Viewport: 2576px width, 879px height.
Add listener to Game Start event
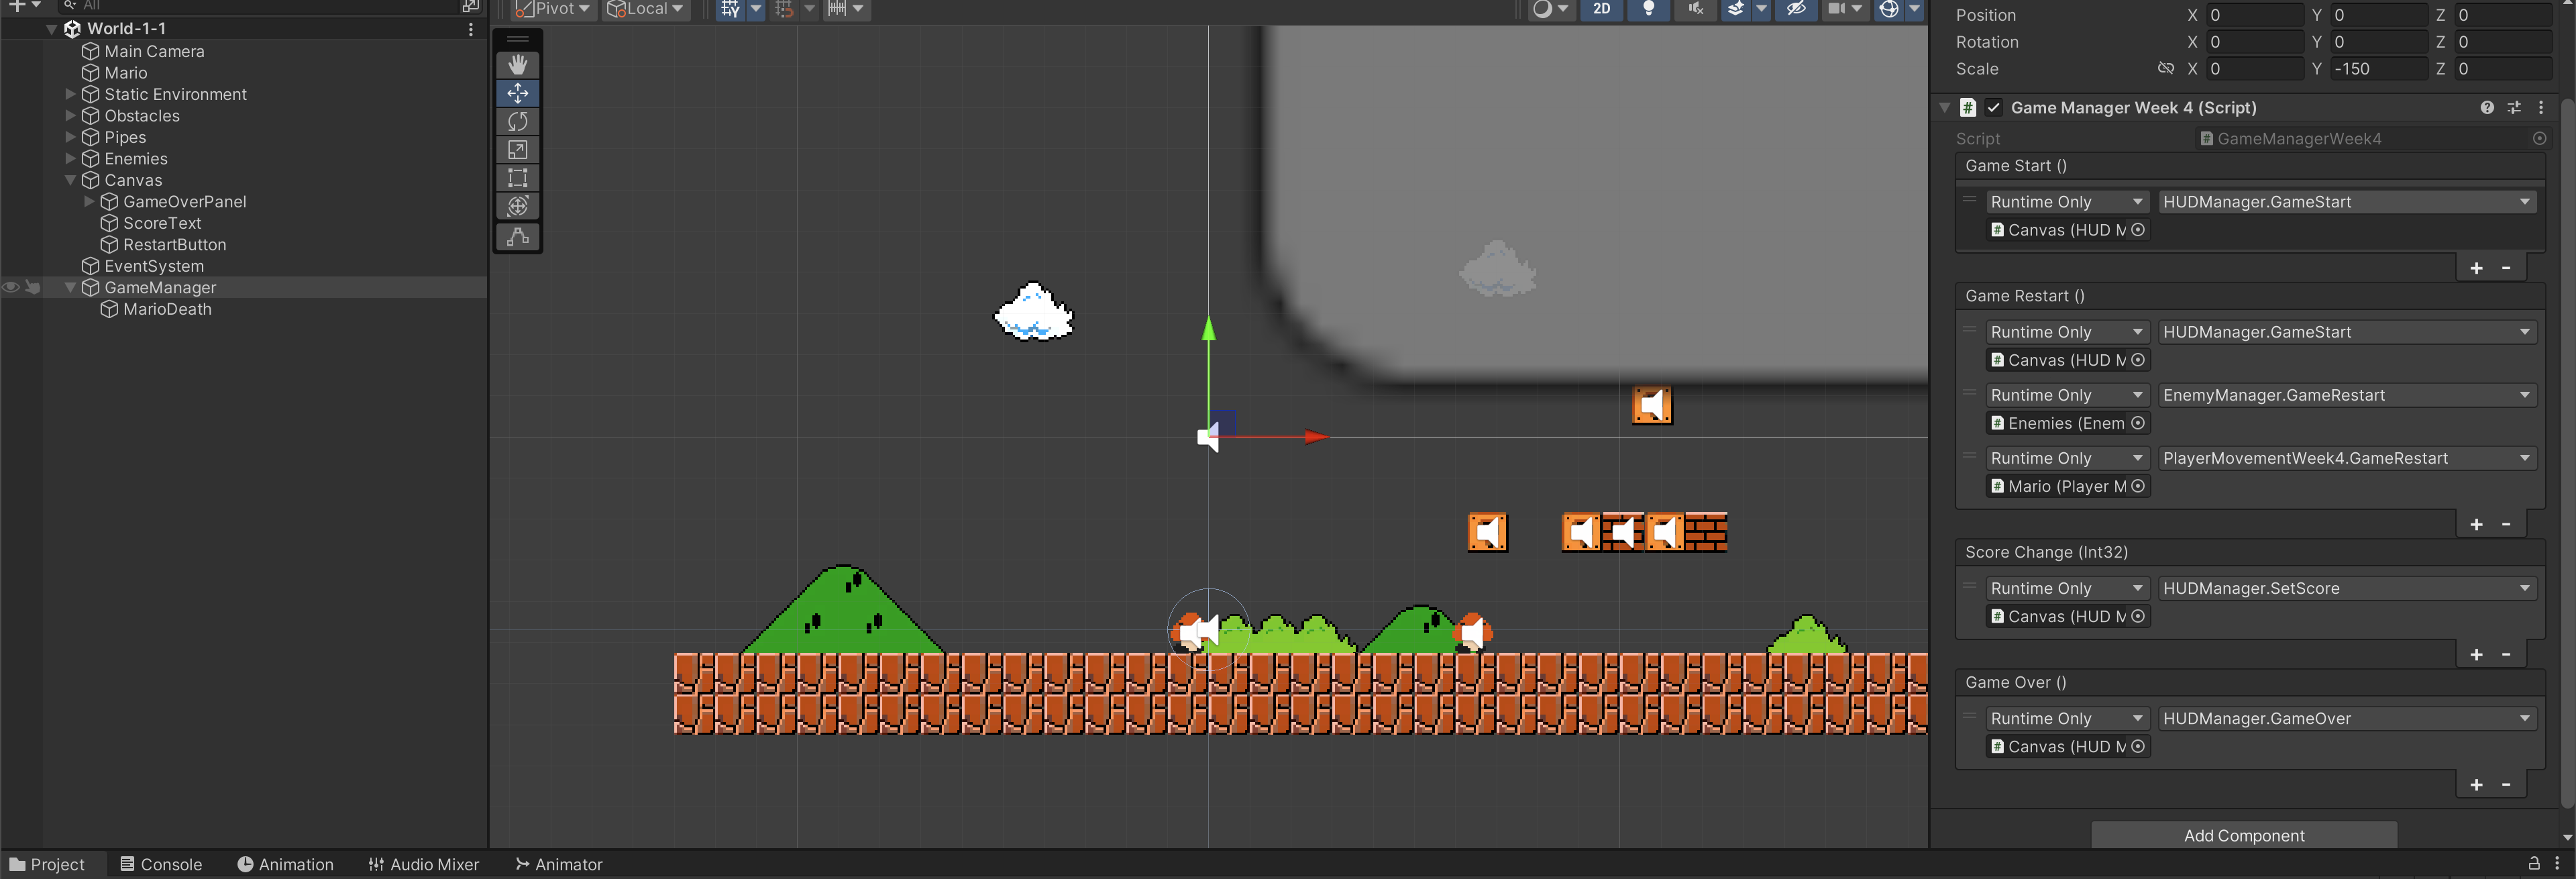coord(2476,268)
